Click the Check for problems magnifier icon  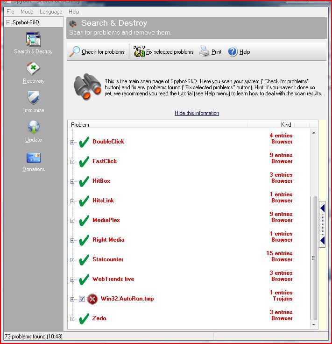(x=75, y=51)
